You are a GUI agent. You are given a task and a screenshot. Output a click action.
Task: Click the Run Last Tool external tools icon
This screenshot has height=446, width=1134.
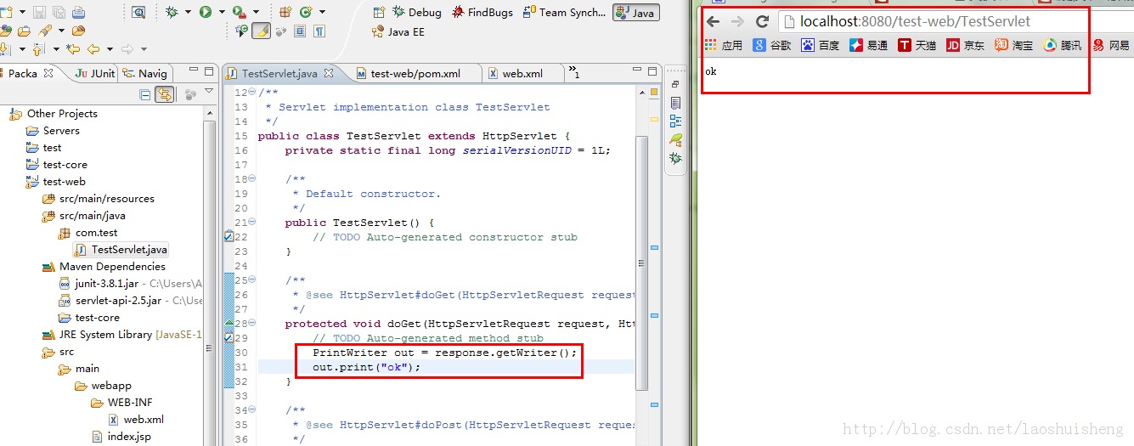(239, 12)
